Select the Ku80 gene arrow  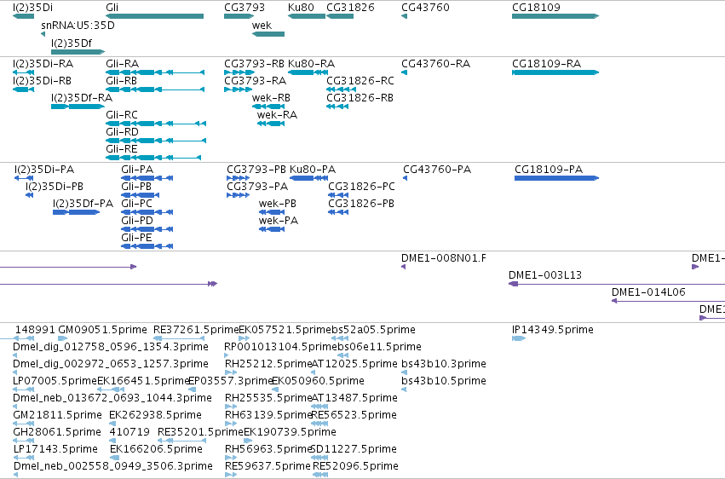pos(306,16)
